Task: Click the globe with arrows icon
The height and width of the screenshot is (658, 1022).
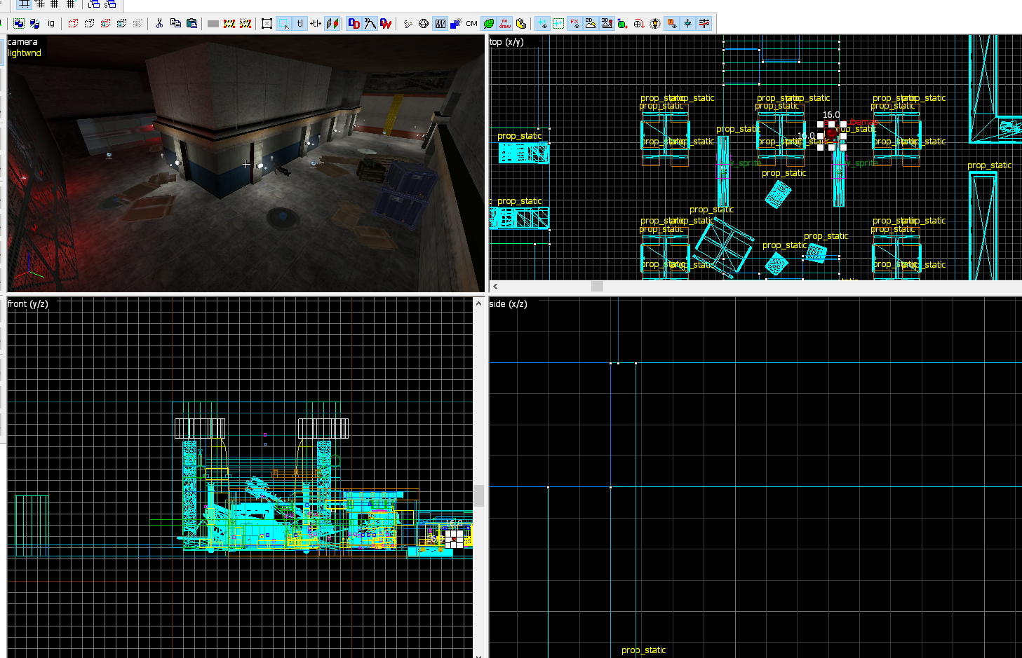Action: 622,23
